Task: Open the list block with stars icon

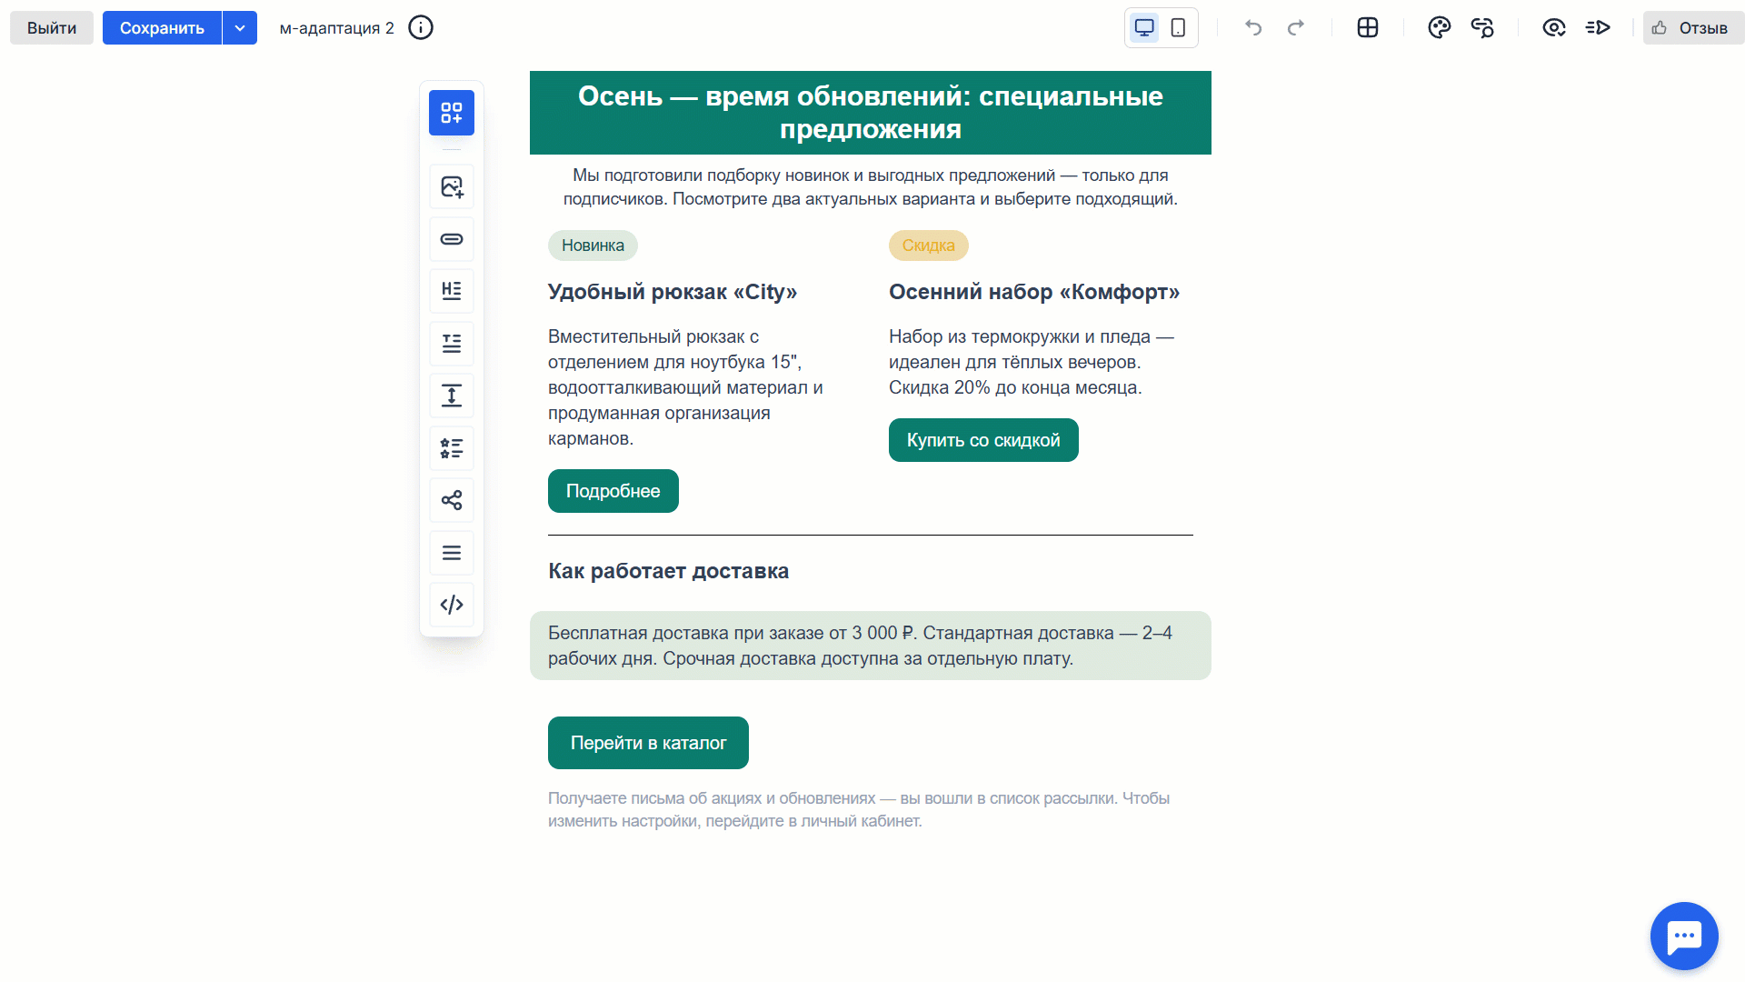Action: pos(452,448)
